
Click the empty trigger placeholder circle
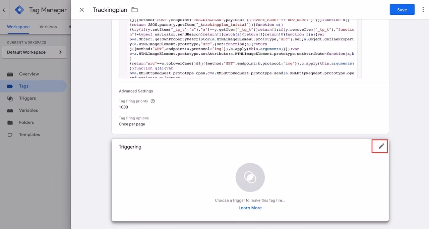coord(250,177)
